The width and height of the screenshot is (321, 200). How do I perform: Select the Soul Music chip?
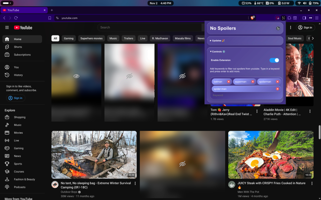(295, 38)
